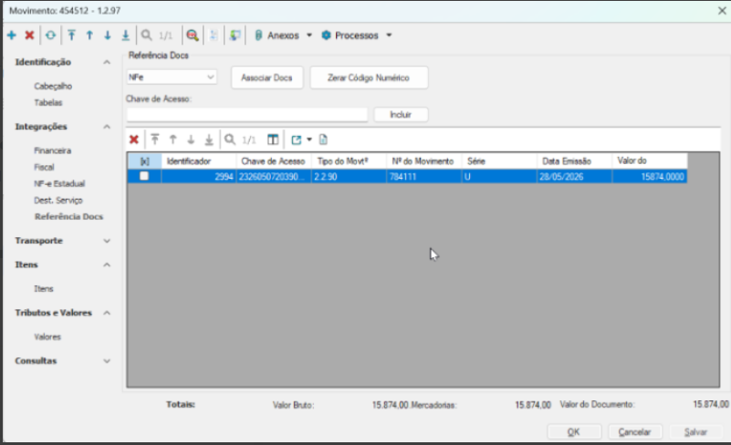Viewport: 731px width, 445px height.
Task: Click the Associar Docs button
Action: pyautogui.click(x=266, y=78)
